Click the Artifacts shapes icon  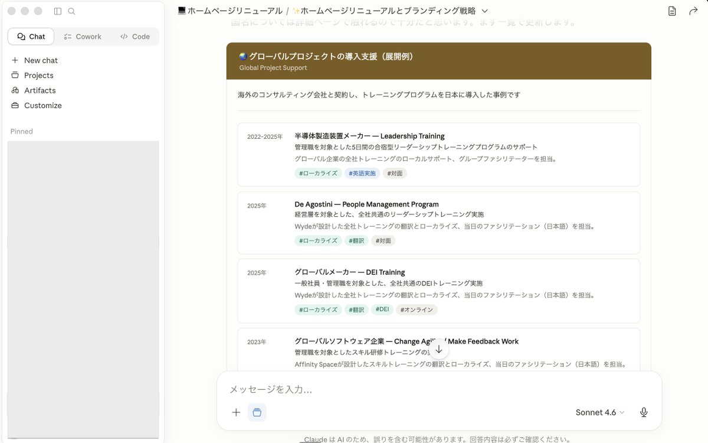pos(15,90)
